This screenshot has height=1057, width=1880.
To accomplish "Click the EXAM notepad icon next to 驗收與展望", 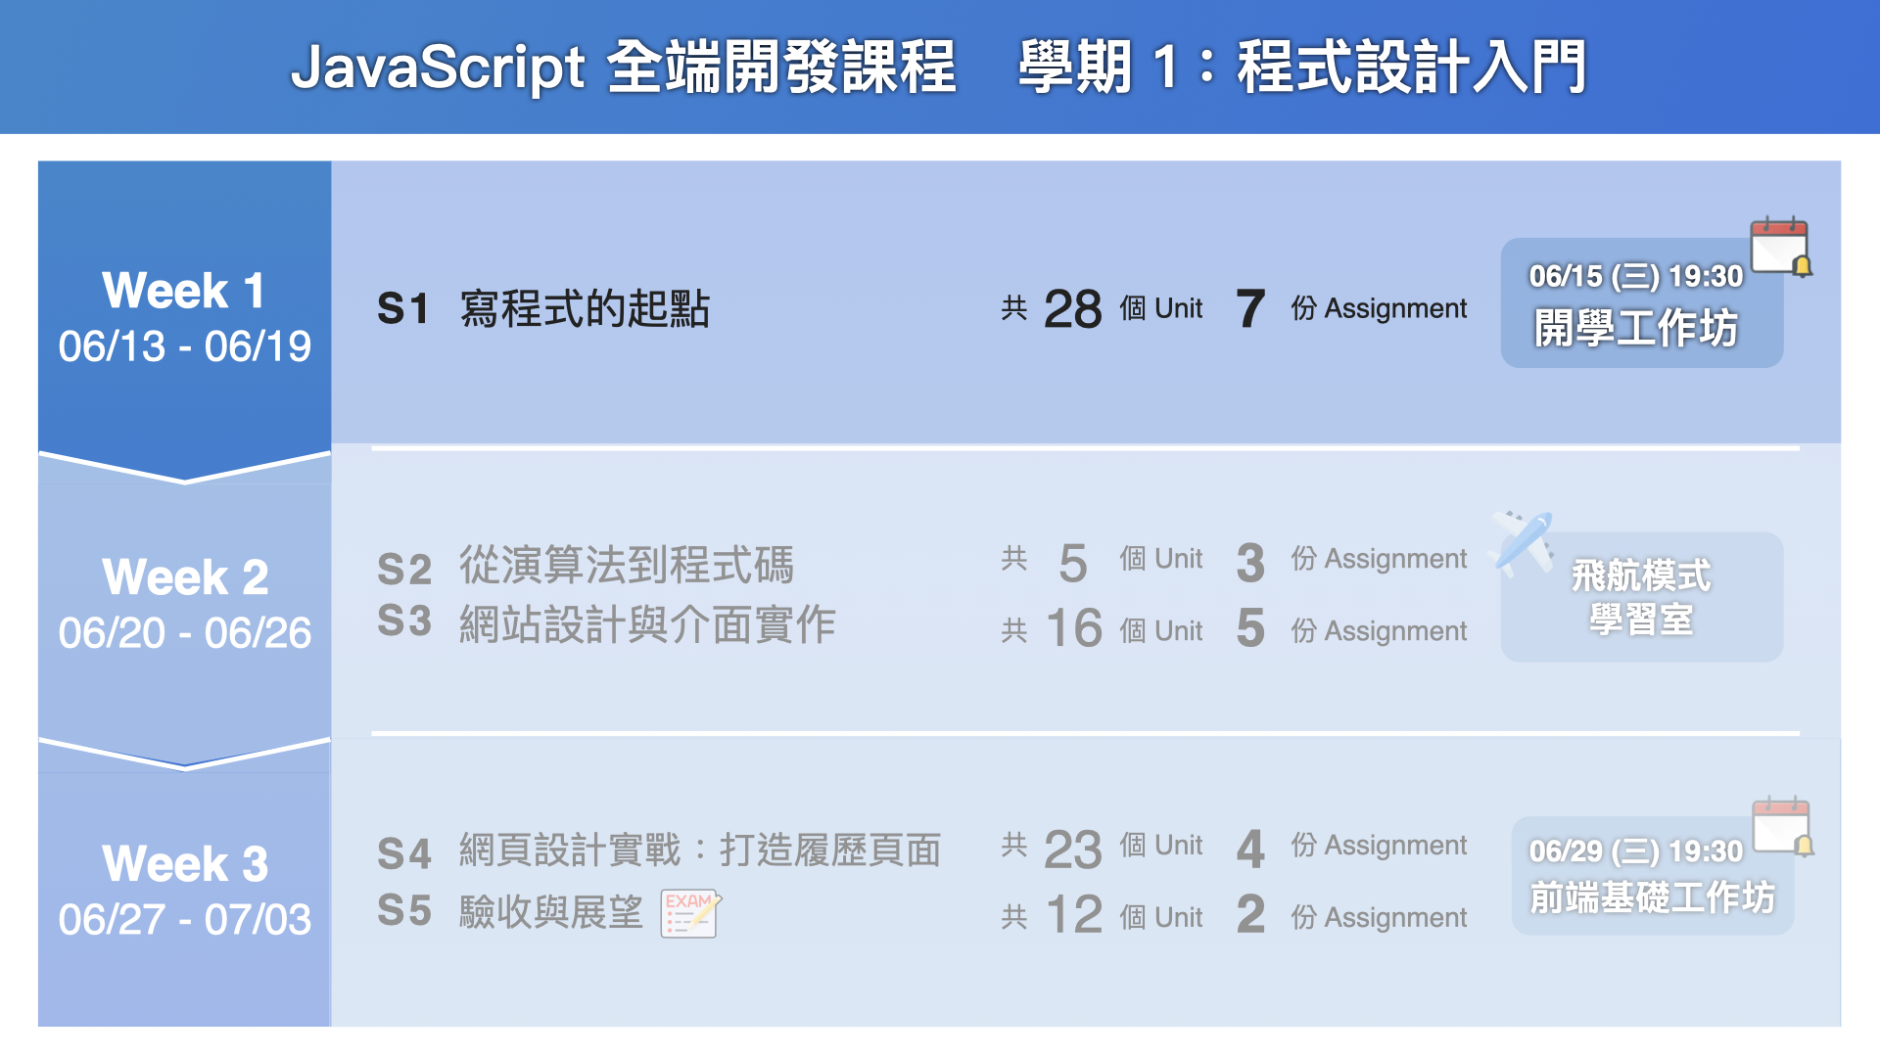I will (690, 913).
